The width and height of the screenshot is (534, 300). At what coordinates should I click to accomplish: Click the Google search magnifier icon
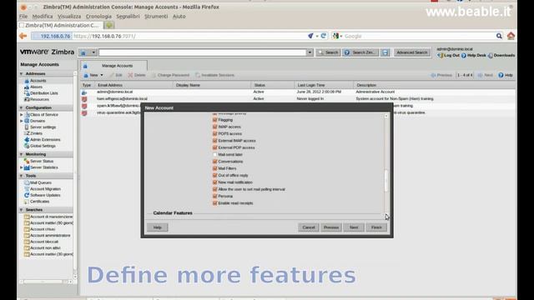499,36
